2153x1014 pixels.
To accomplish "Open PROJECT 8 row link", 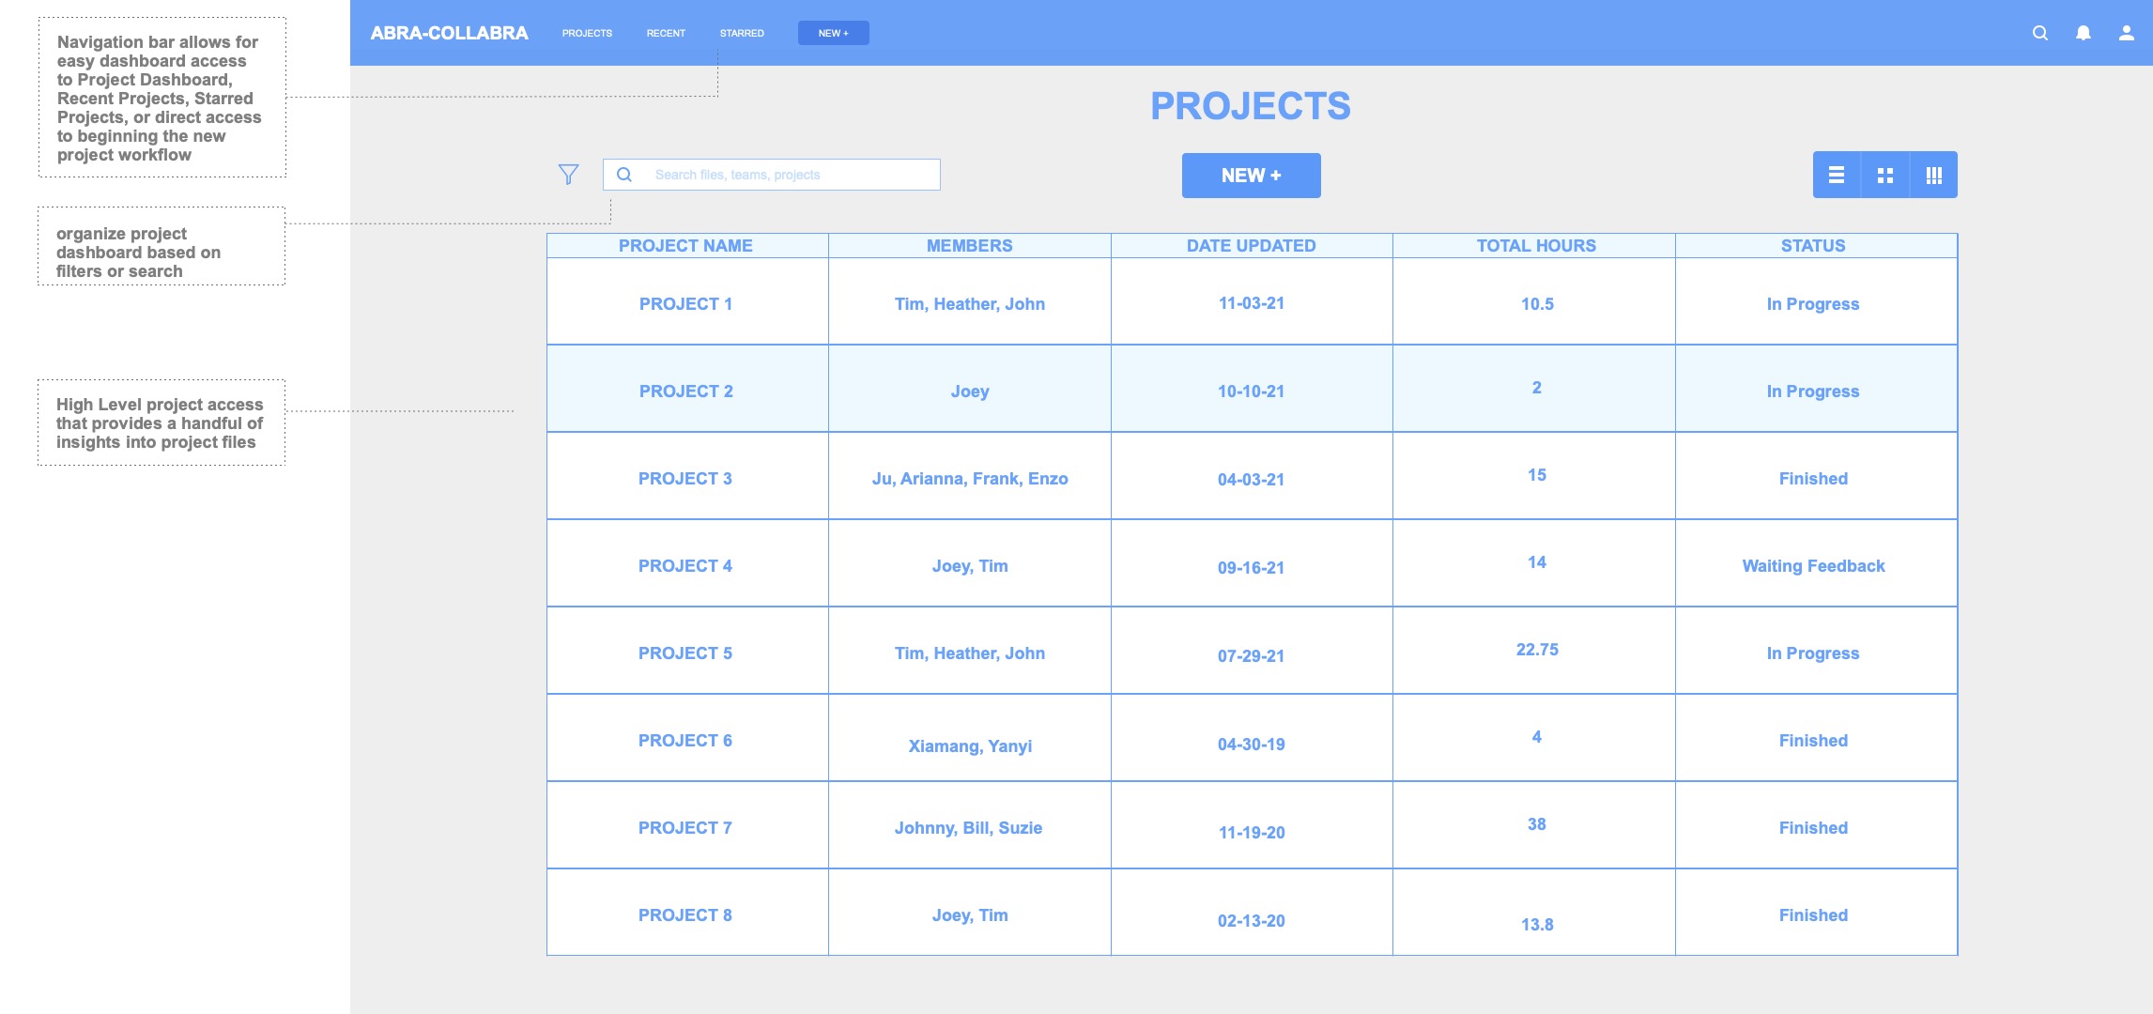I will point(685,915).
